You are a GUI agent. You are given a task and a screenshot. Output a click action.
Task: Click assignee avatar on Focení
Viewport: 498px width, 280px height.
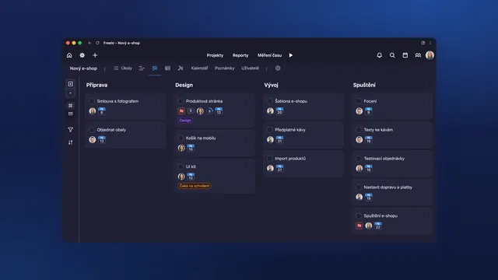click(359, 110)
